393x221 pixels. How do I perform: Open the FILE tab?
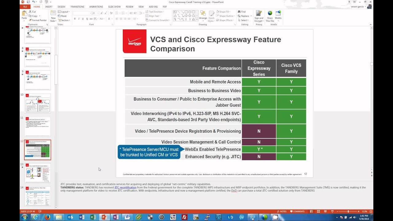(x=25, y=7)
